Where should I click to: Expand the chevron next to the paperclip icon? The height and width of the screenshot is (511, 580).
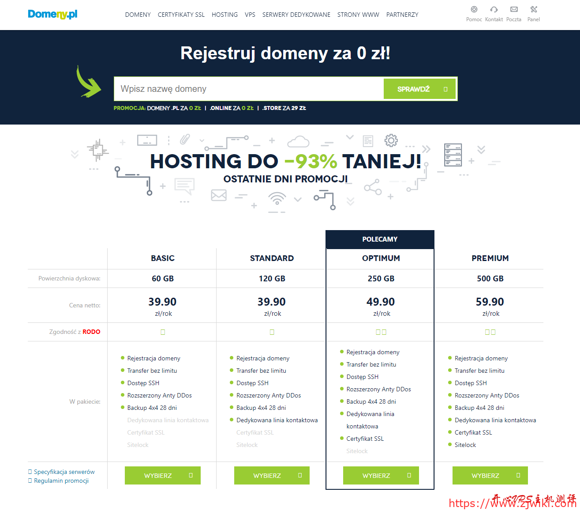point(201,140)
